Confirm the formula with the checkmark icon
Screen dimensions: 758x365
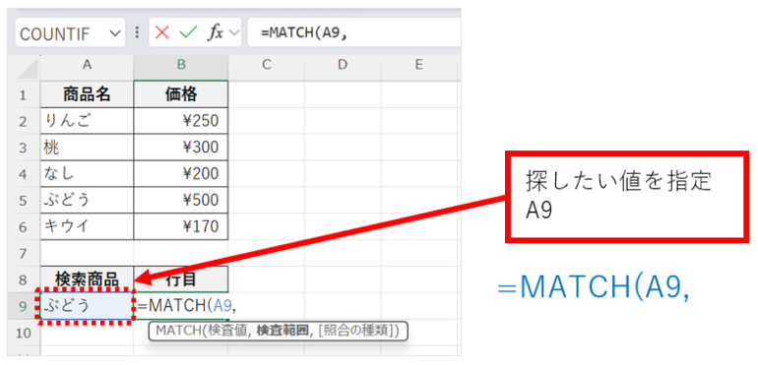click(x=188, y=32)
